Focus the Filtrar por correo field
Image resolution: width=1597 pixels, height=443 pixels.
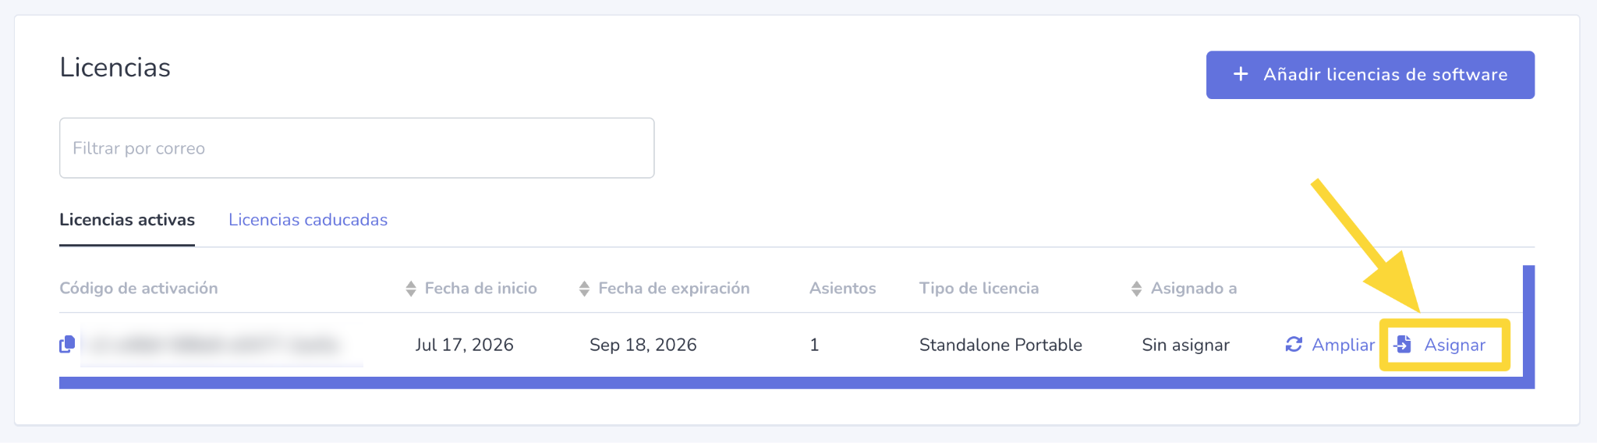pyautogui.click(x=356, y=148)
